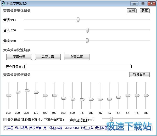Image resolution: width=157 pixels, height=136 pixels.
Task: Click the 1K equalizer band slider handle
Action: pyautogui.click(x=82, y=100)
